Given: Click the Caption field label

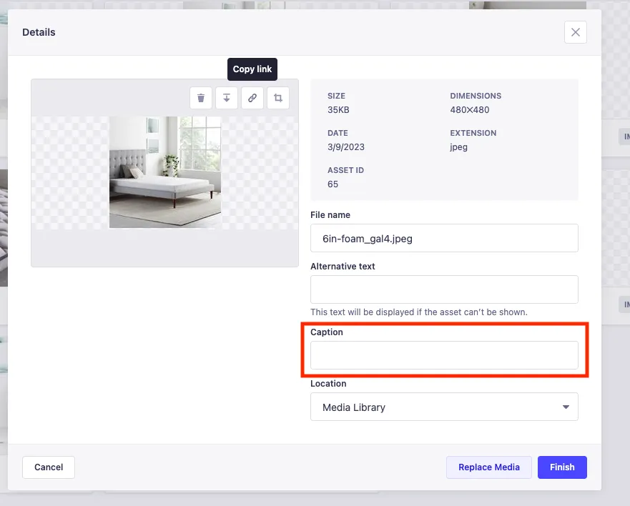Looking at the screenshot, I should [327, 332].
